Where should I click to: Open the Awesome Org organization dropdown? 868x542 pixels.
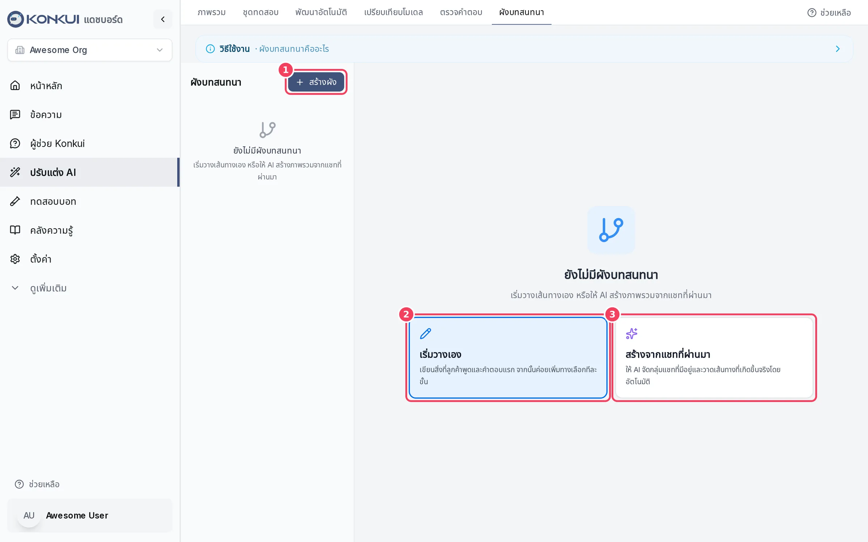(90, 50)
